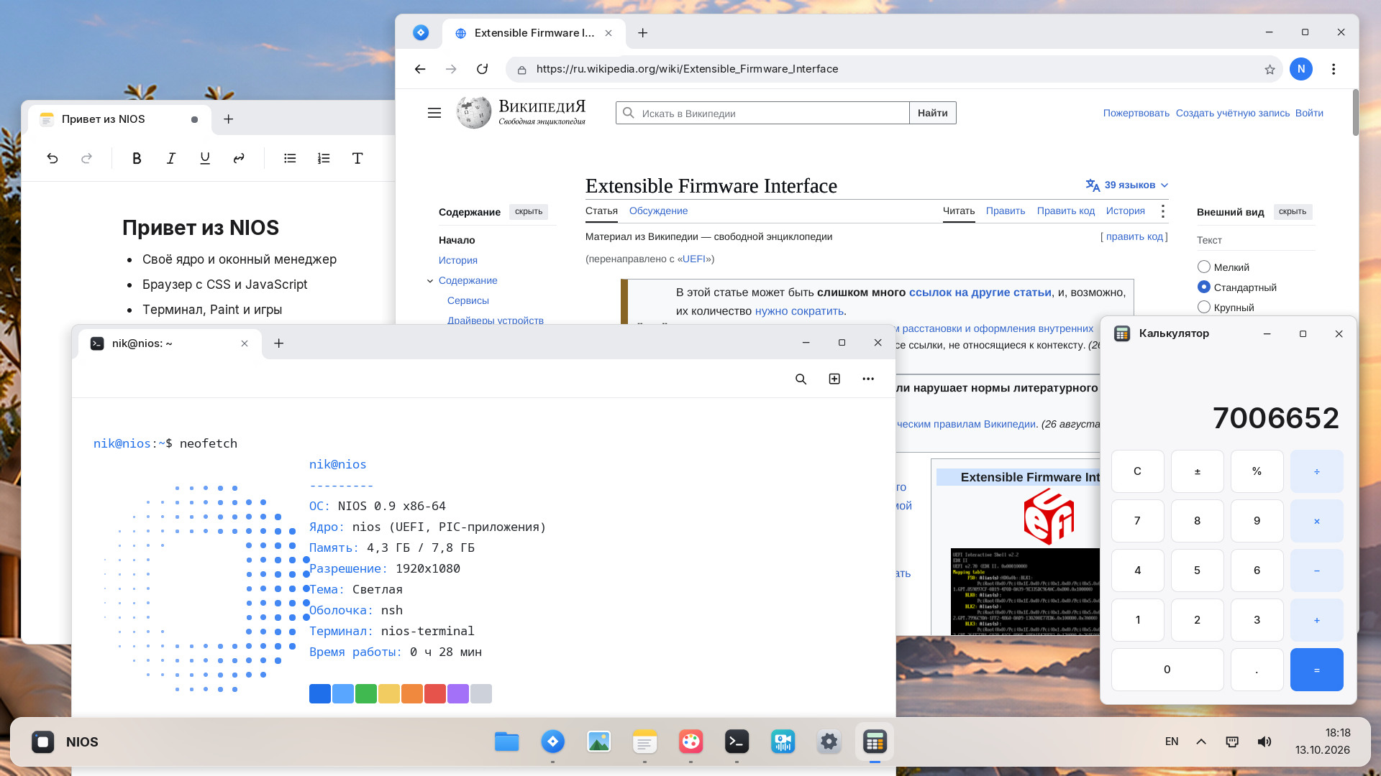Image resolution: width=1381 pixels, height=776 pixels.
Task: Open the Править код tab
Action: [1065, 211]
